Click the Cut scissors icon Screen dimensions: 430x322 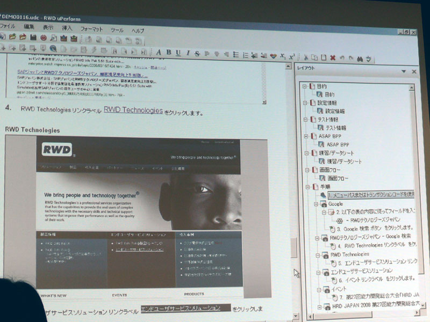point(306,57)
